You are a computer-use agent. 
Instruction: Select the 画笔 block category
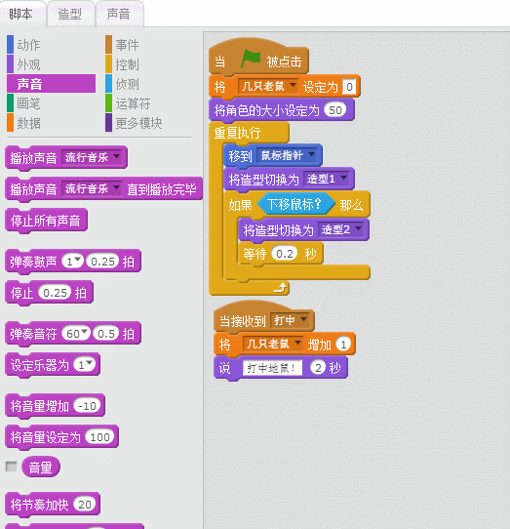pyautogui.click(x=28, y=103)
